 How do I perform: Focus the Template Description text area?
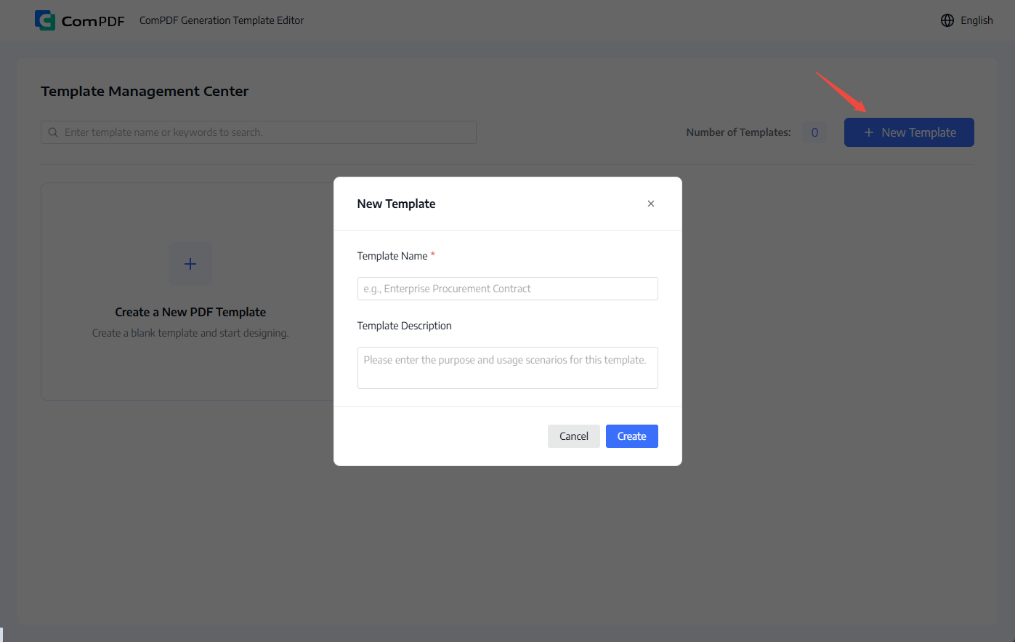(508, 368)
